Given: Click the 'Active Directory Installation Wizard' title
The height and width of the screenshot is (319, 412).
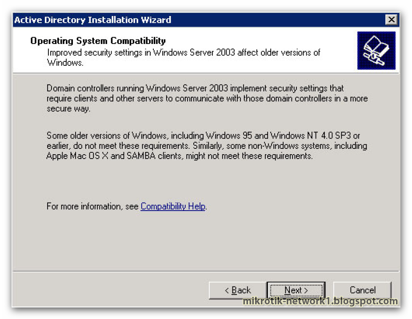Looking at the screenshot, I should (x=93, y=20).
